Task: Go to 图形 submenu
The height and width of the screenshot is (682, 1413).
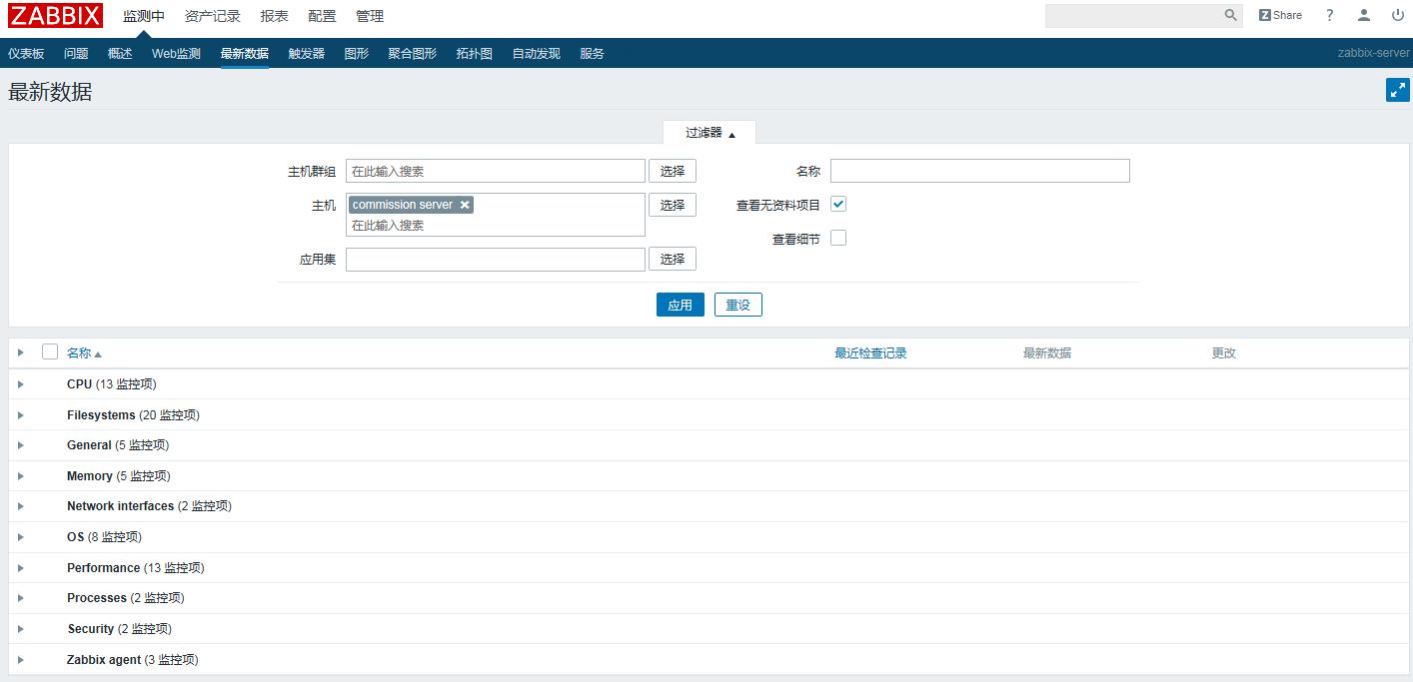Action: [x=357, y=54]
